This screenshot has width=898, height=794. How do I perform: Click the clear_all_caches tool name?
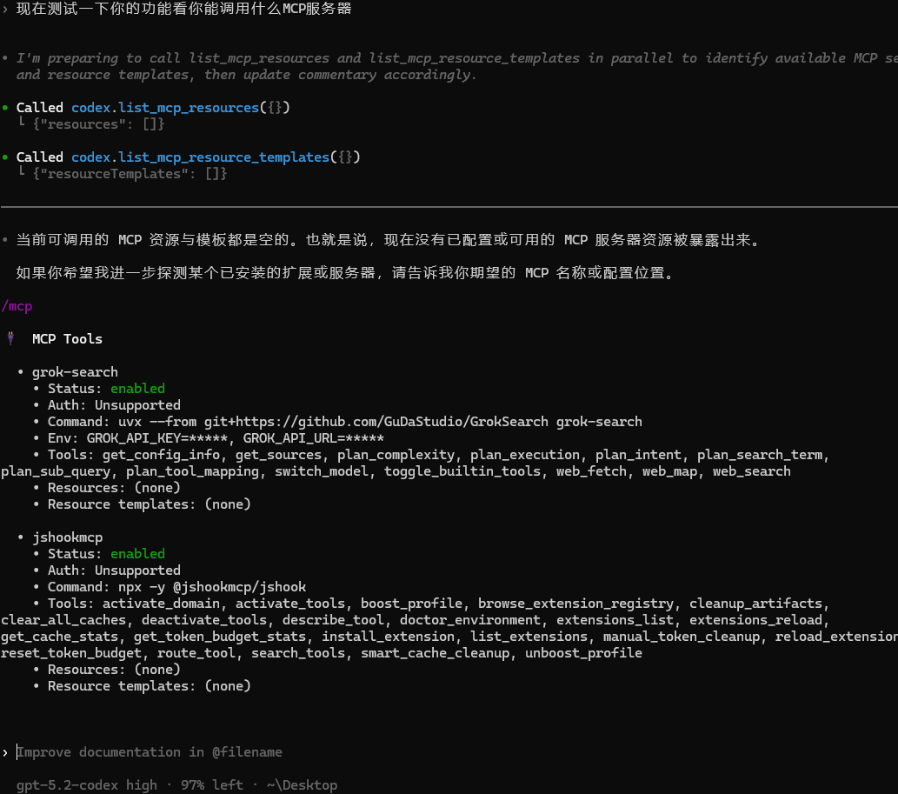click(63, 620)
